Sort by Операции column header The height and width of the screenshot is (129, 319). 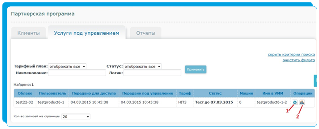point(303,93)
